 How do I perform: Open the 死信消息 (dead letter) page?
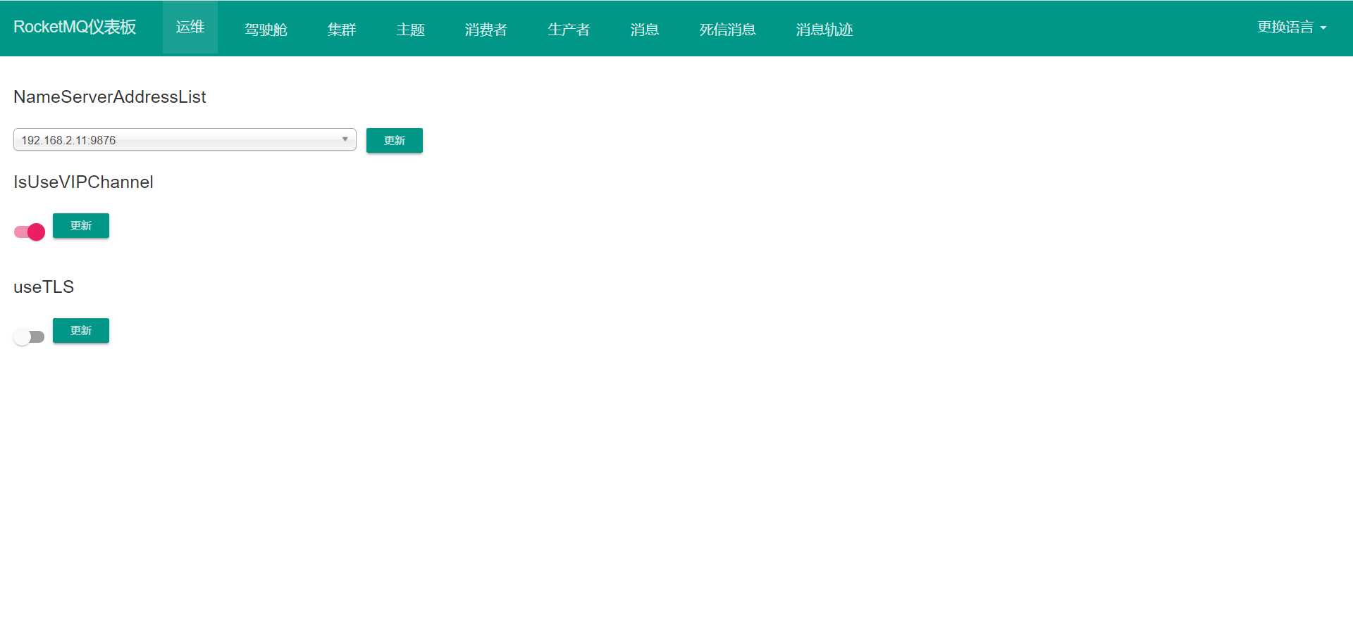[727, 29]
